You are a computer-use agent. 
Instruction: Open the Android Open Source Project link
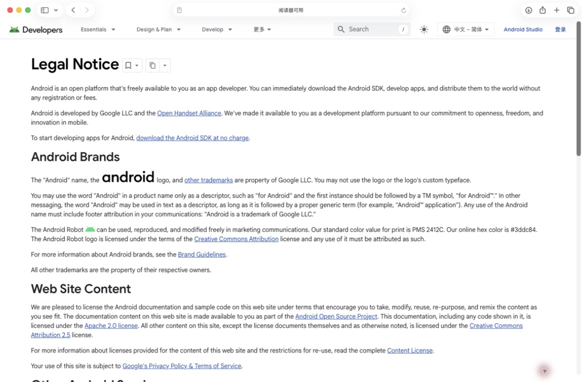[336, 317]
